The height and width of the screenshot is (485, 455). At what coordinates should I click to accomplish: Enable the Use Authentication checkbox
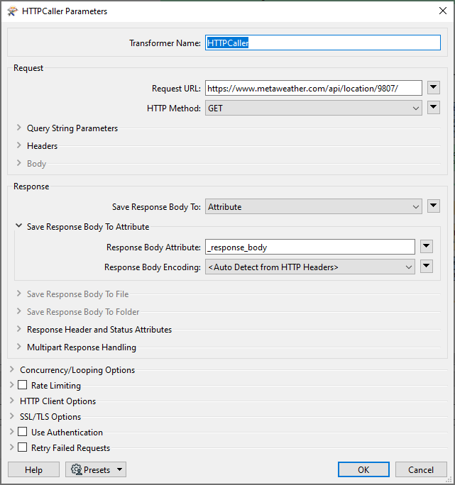point(22,432)
